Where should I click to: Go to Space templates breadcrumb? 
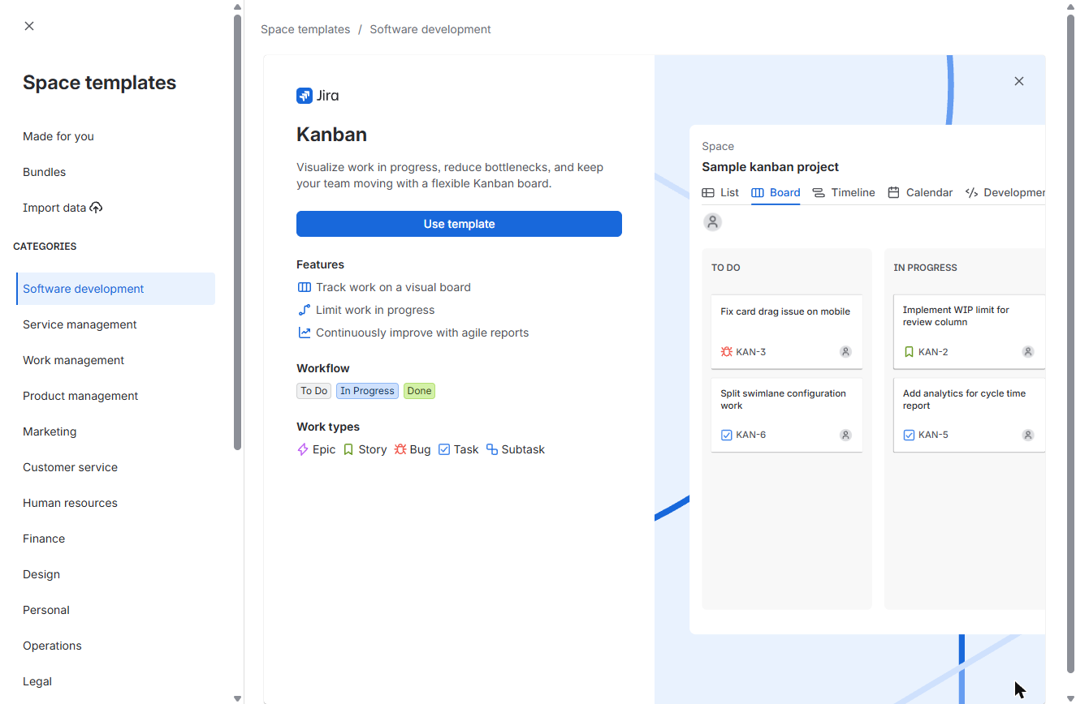(305, 29)
